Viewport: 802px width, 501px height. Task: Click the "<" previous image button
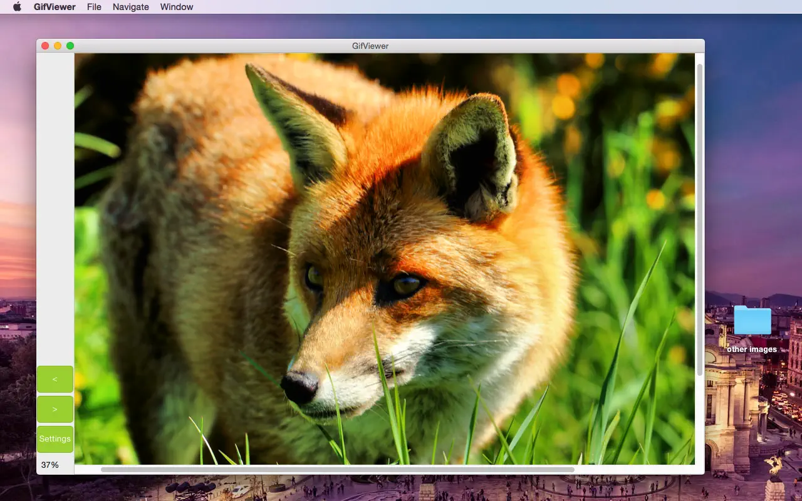[x=55, y=379]
